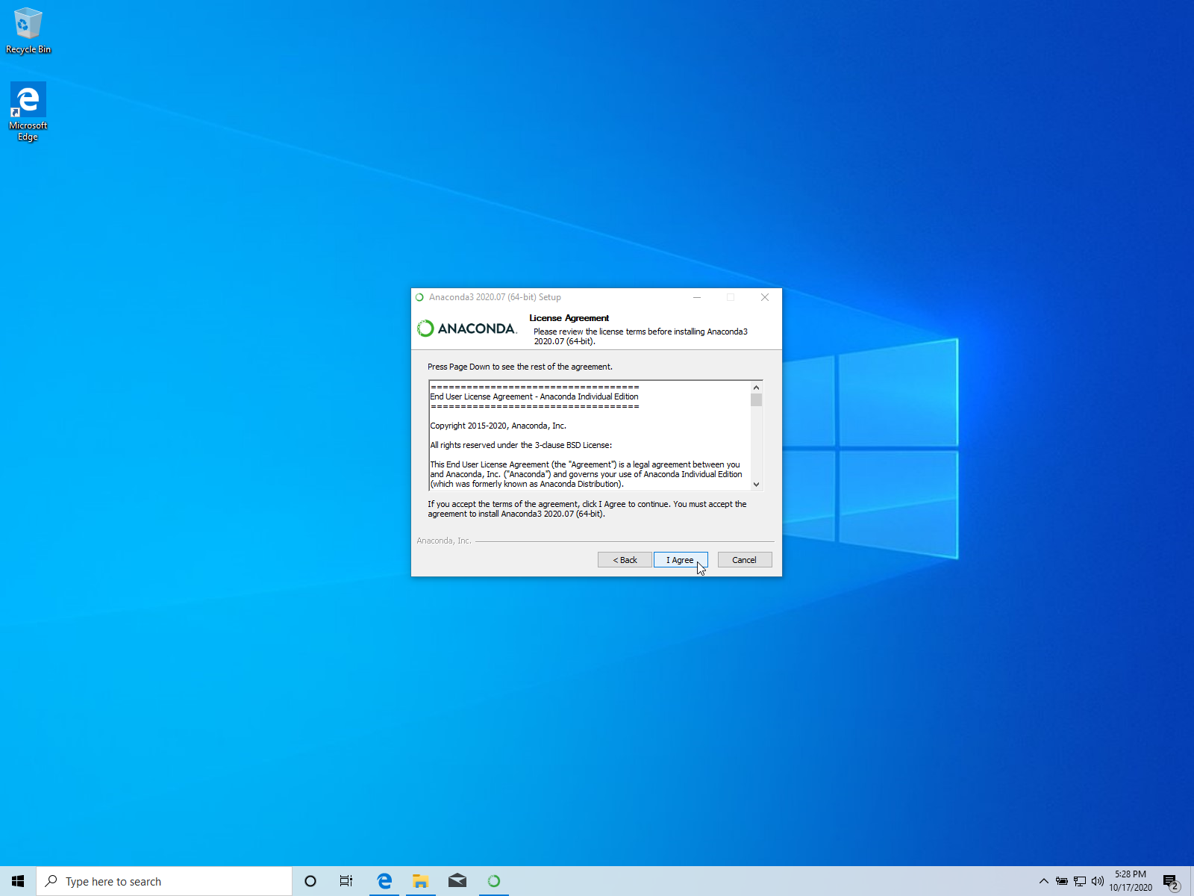Click the battery status tray icon

1062,881
